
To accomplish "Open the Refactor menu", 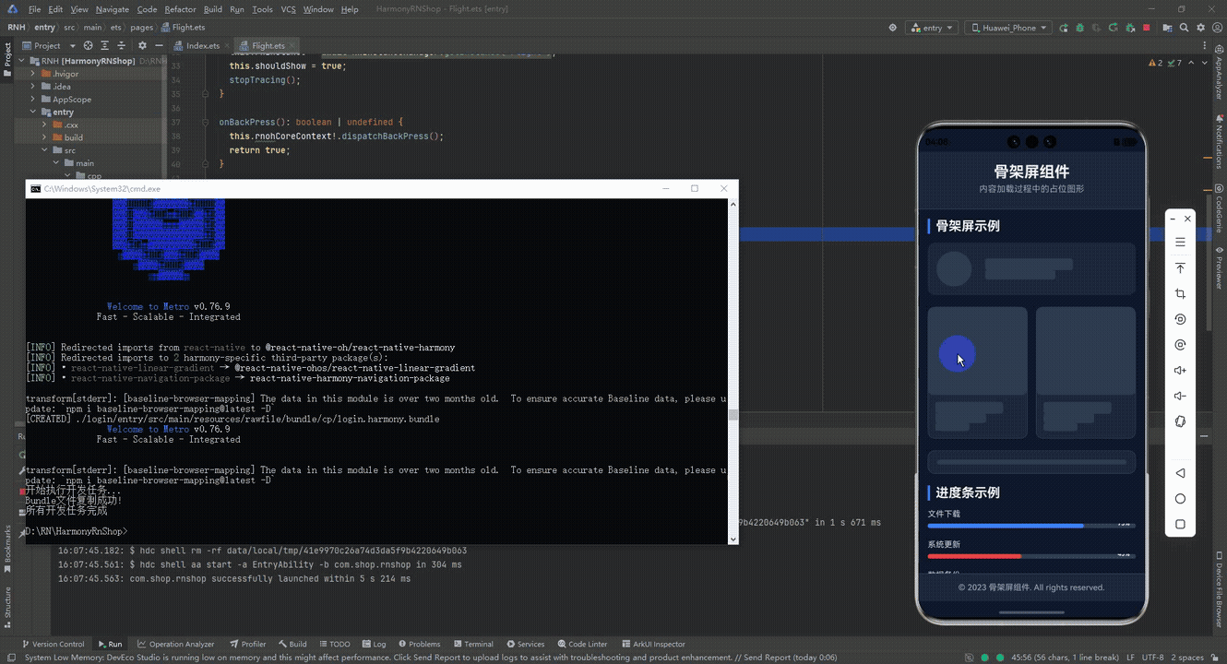I will tap(180, 9).
